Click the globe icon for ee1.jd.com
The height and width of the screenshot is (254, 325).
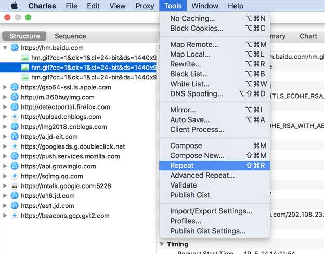point(15,206)
